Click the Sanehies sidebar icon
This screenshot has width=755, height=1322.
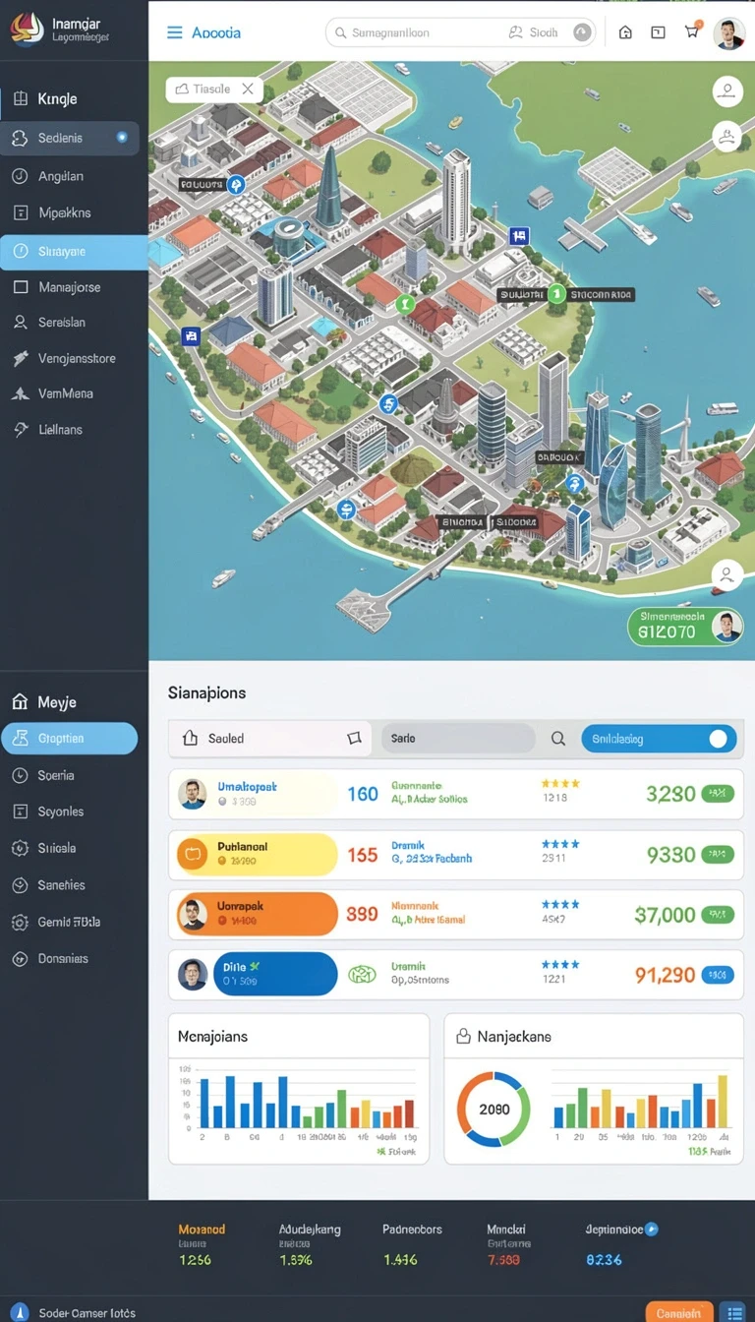click(20, 885)
